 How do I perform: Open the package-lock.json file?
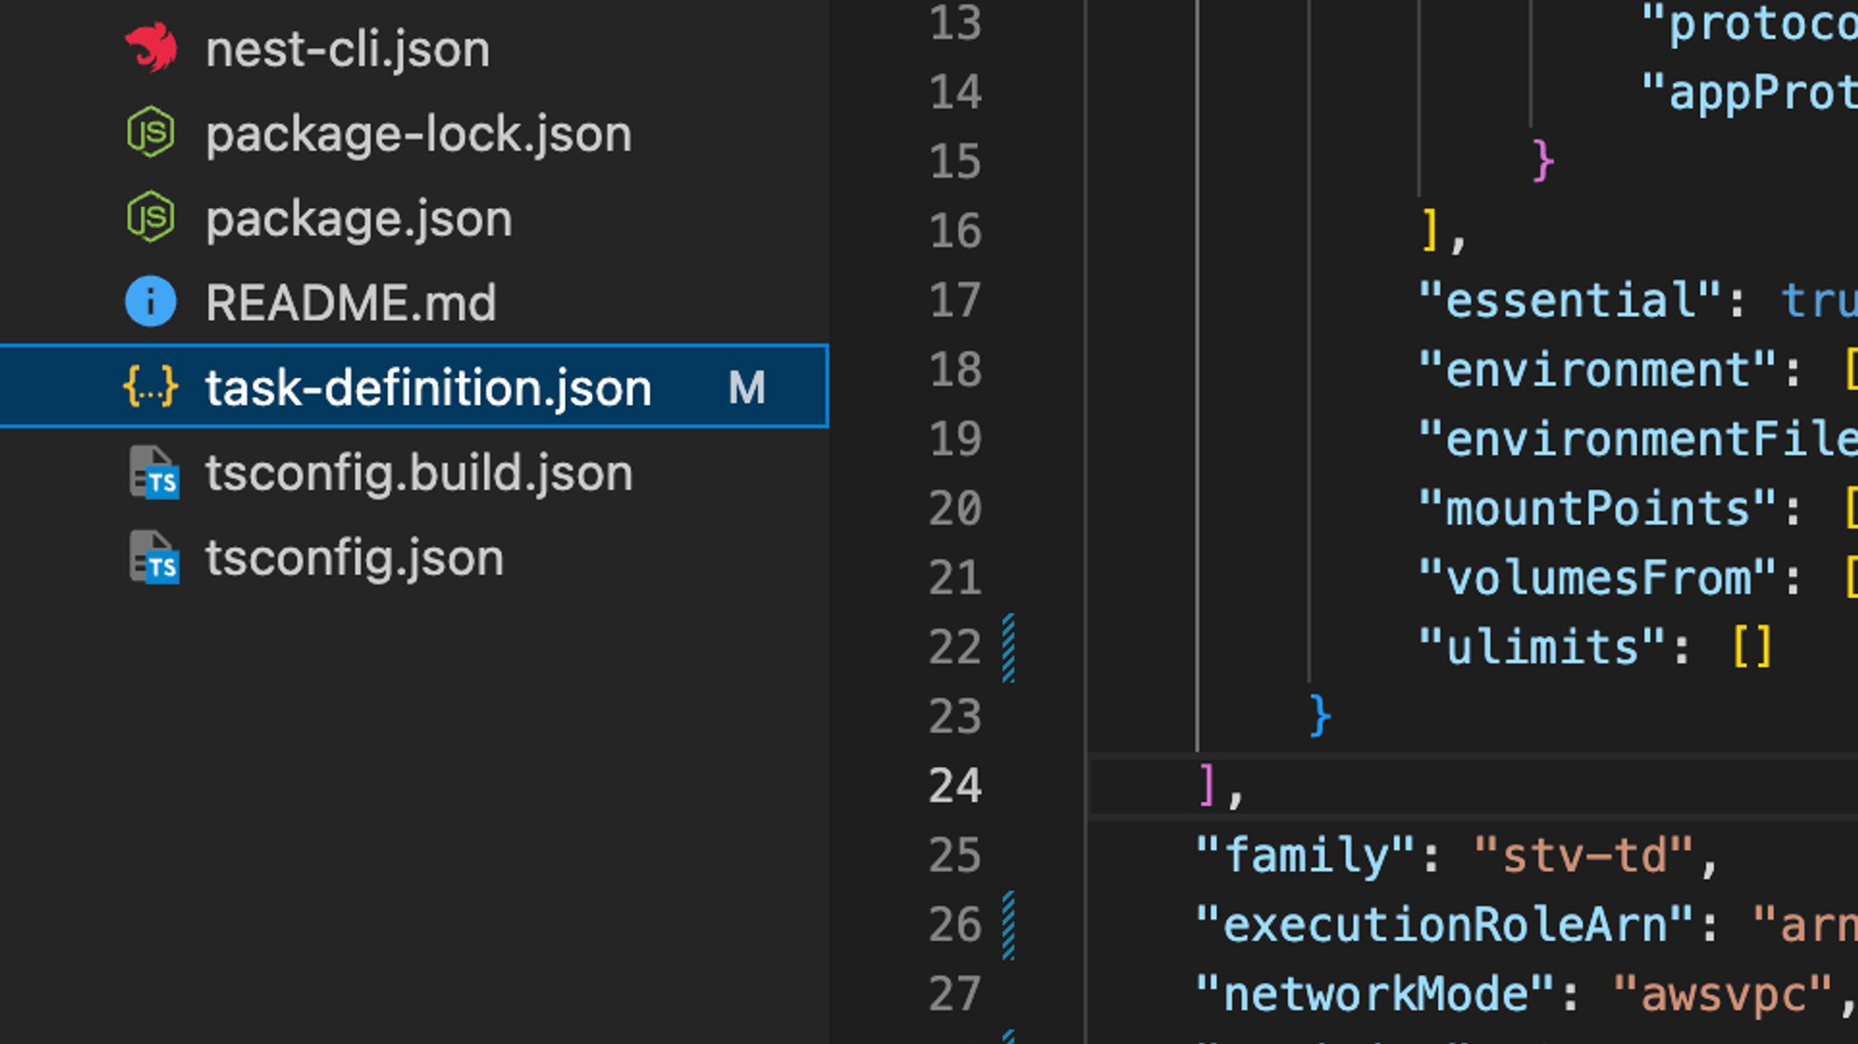pos(418,134)
